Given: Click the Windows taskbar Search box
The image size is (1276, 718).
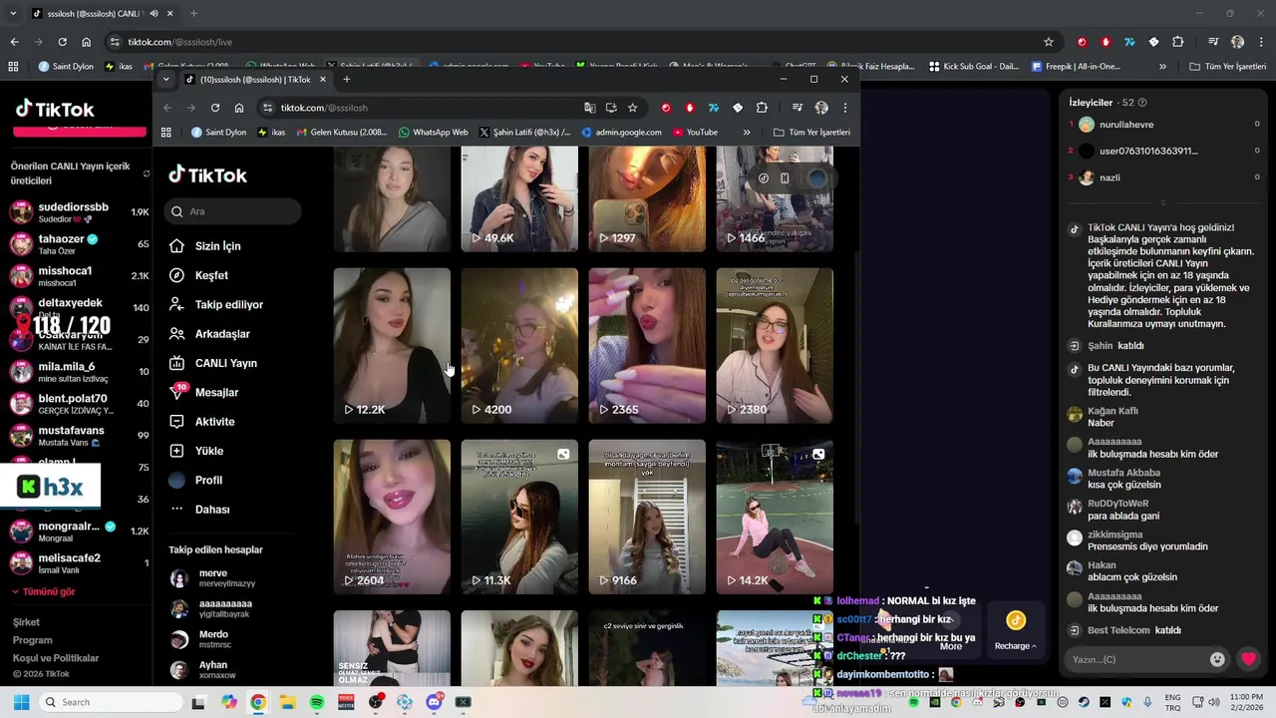Looking at the screenshot, I should [x=112, y=702].
